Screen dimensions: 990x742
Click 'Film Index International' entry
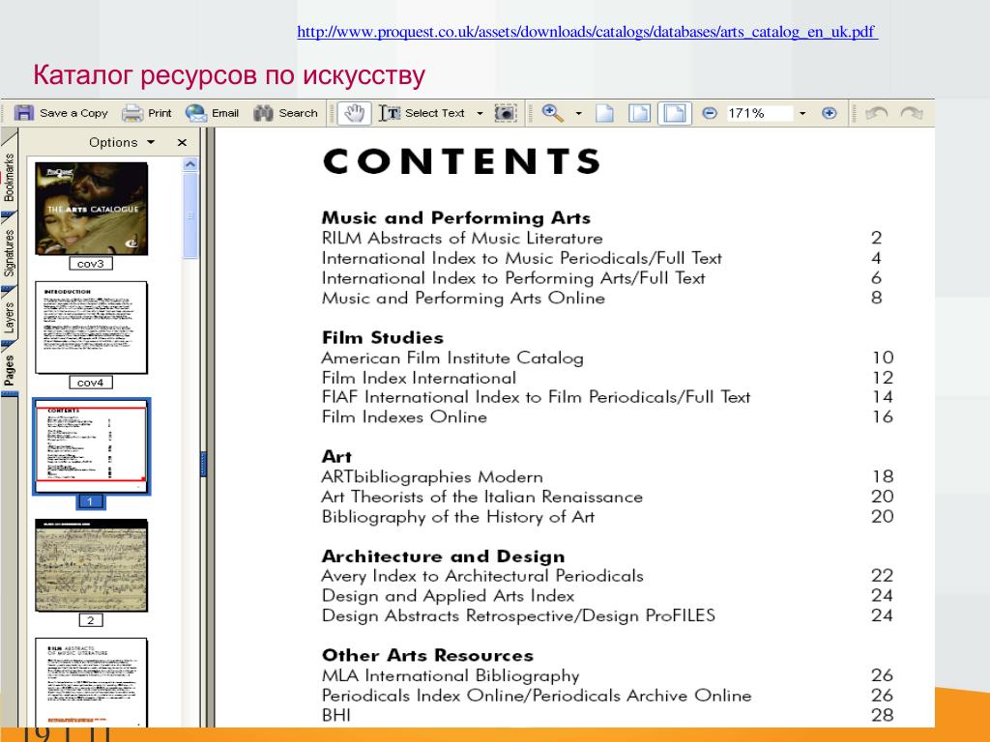[x=420, y=378]
